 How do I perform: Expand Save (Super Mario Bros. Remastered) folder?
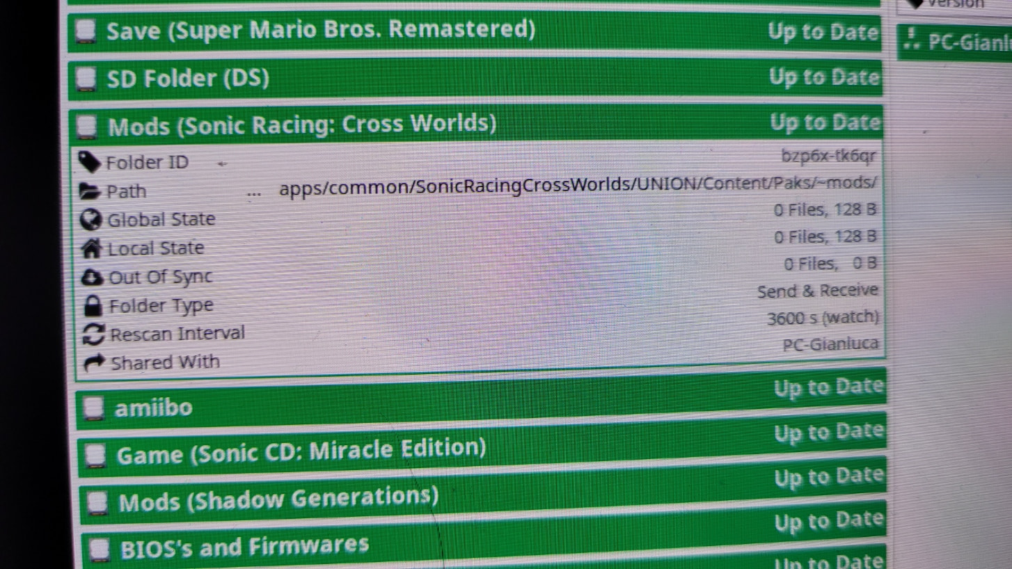pyautogui.click(x=320, y=31)
